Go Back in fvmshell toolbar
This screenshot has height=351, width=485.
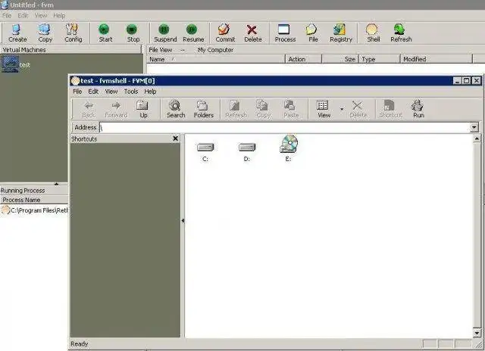click(x=89, y=109)
